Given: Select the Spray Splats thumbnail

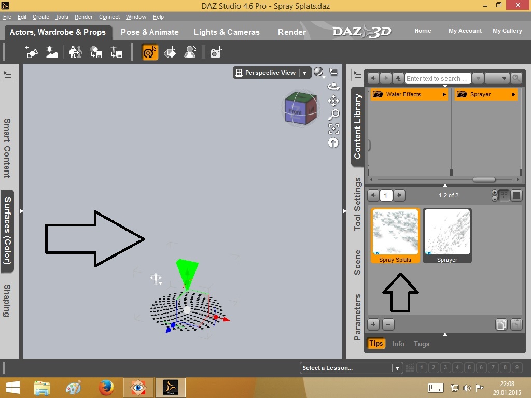Looking at the screenshot, I should coord(395,236).
